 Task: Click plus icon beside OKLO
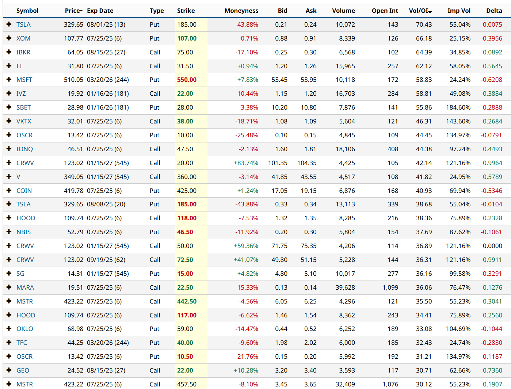click(x=9, y=328)
